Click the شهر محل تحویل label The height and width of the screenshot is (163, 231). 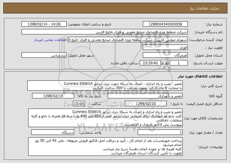(81, 56)
